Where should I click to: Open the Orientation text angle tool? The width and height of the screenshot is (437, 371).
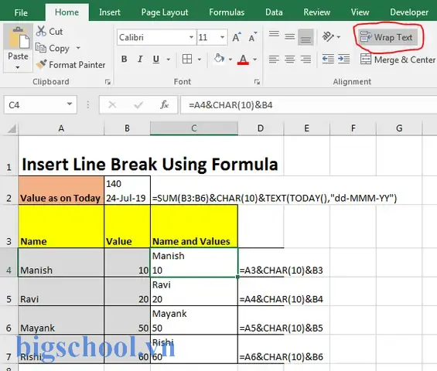[328, 36]
